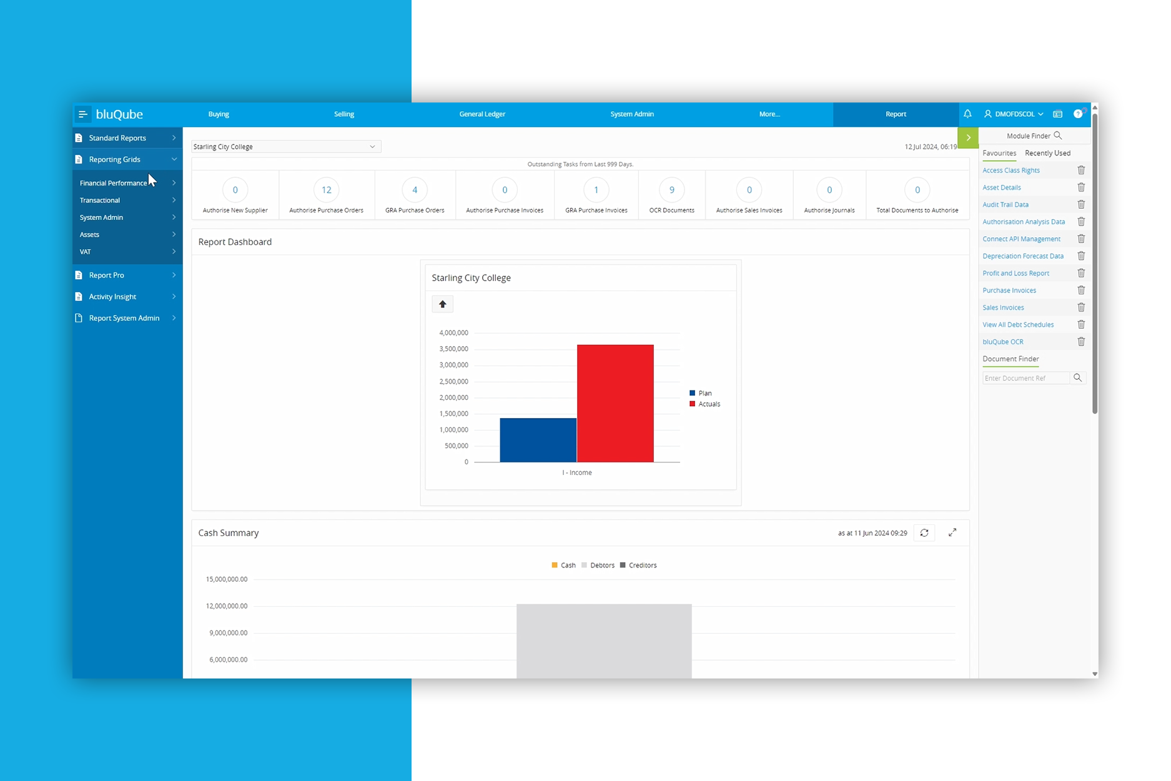
Task: Click the Authorise Purchase Orders count 12
Action: point(327,190)
